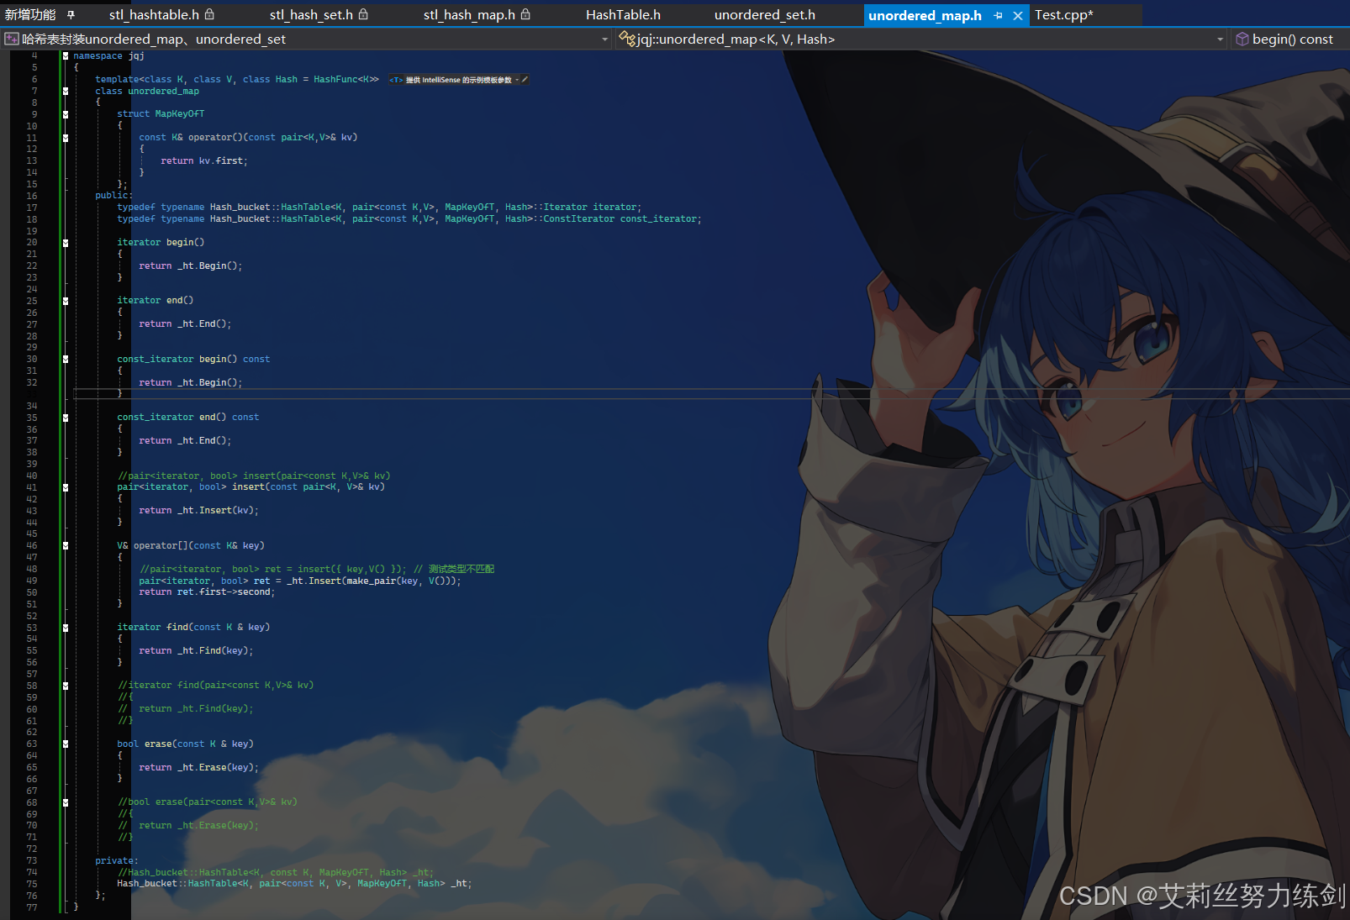Click the 测试类型不匹配 comment on line 48
Viewport: 1350px width, 920px height.
coord(461,569)
